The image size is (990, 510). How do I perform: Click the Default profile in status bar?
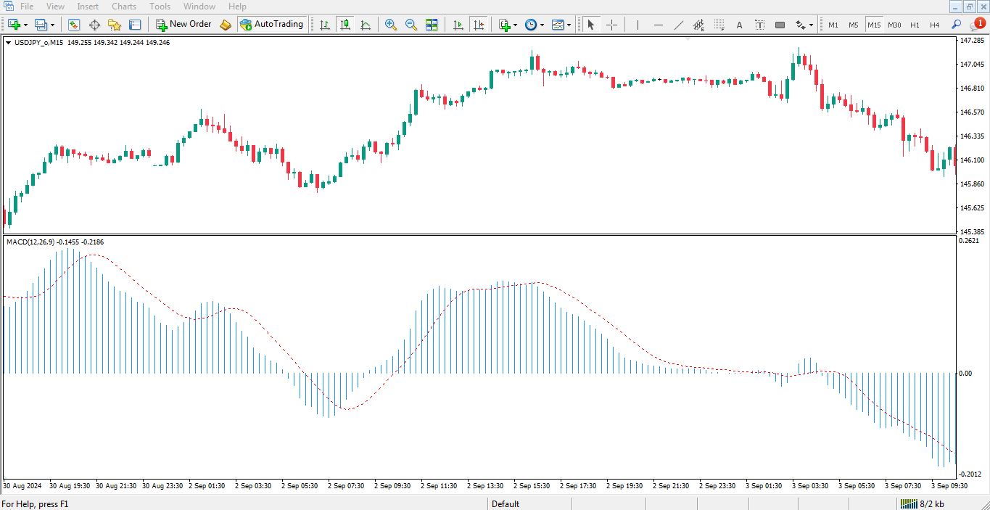[x=506, y=503]
